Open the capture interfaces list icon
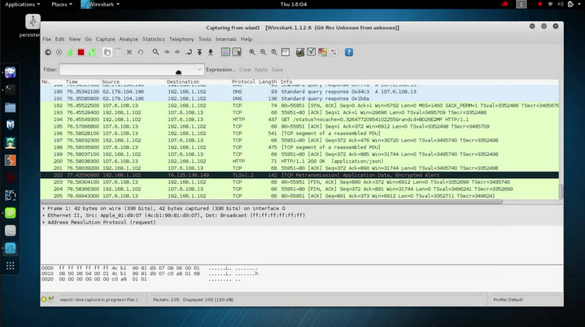Screen dimensions: 585x327 click(x=48, y=52)
